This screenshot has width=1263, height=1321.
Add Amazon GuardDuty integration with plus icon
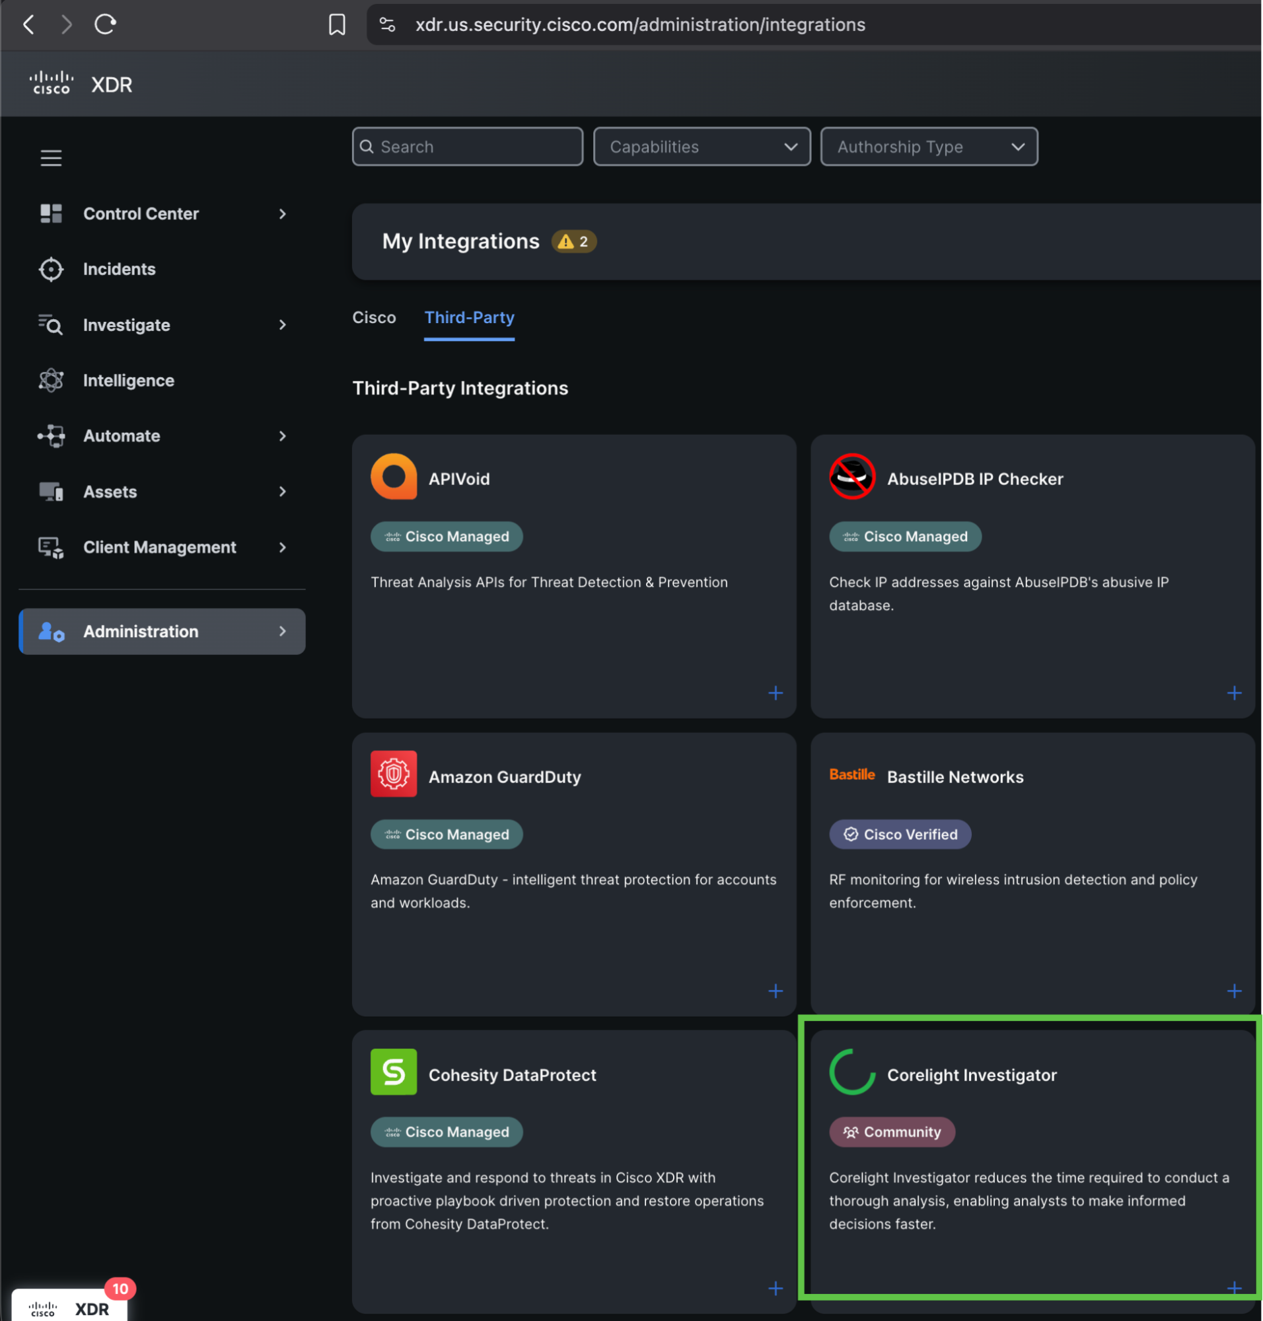pyautogui.click(x=776, y=990)
